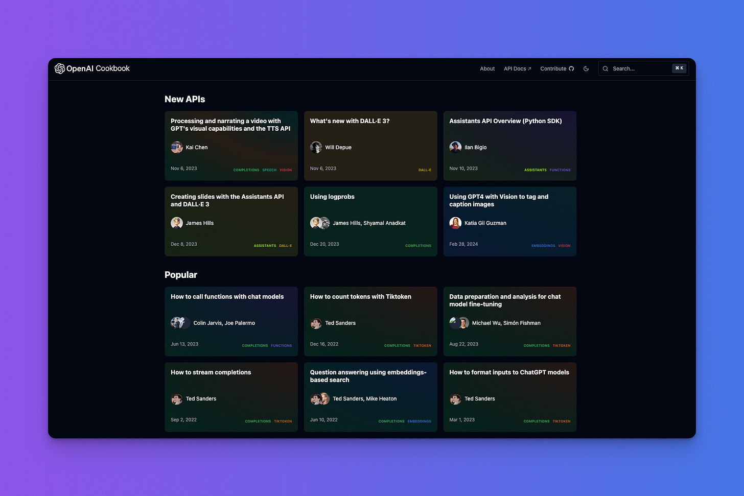Click Colin Jarvis, Joe Palermo avatars
The image size is (744, 496).
click(x=180, y=323)
